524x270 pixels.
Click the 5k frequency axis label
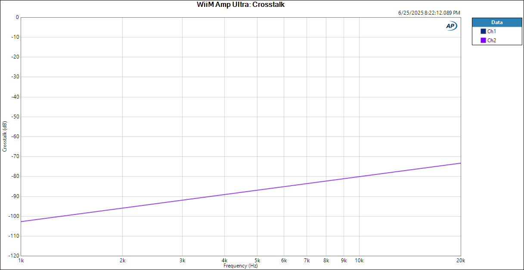pyautogui.click(x=257, y=261)
